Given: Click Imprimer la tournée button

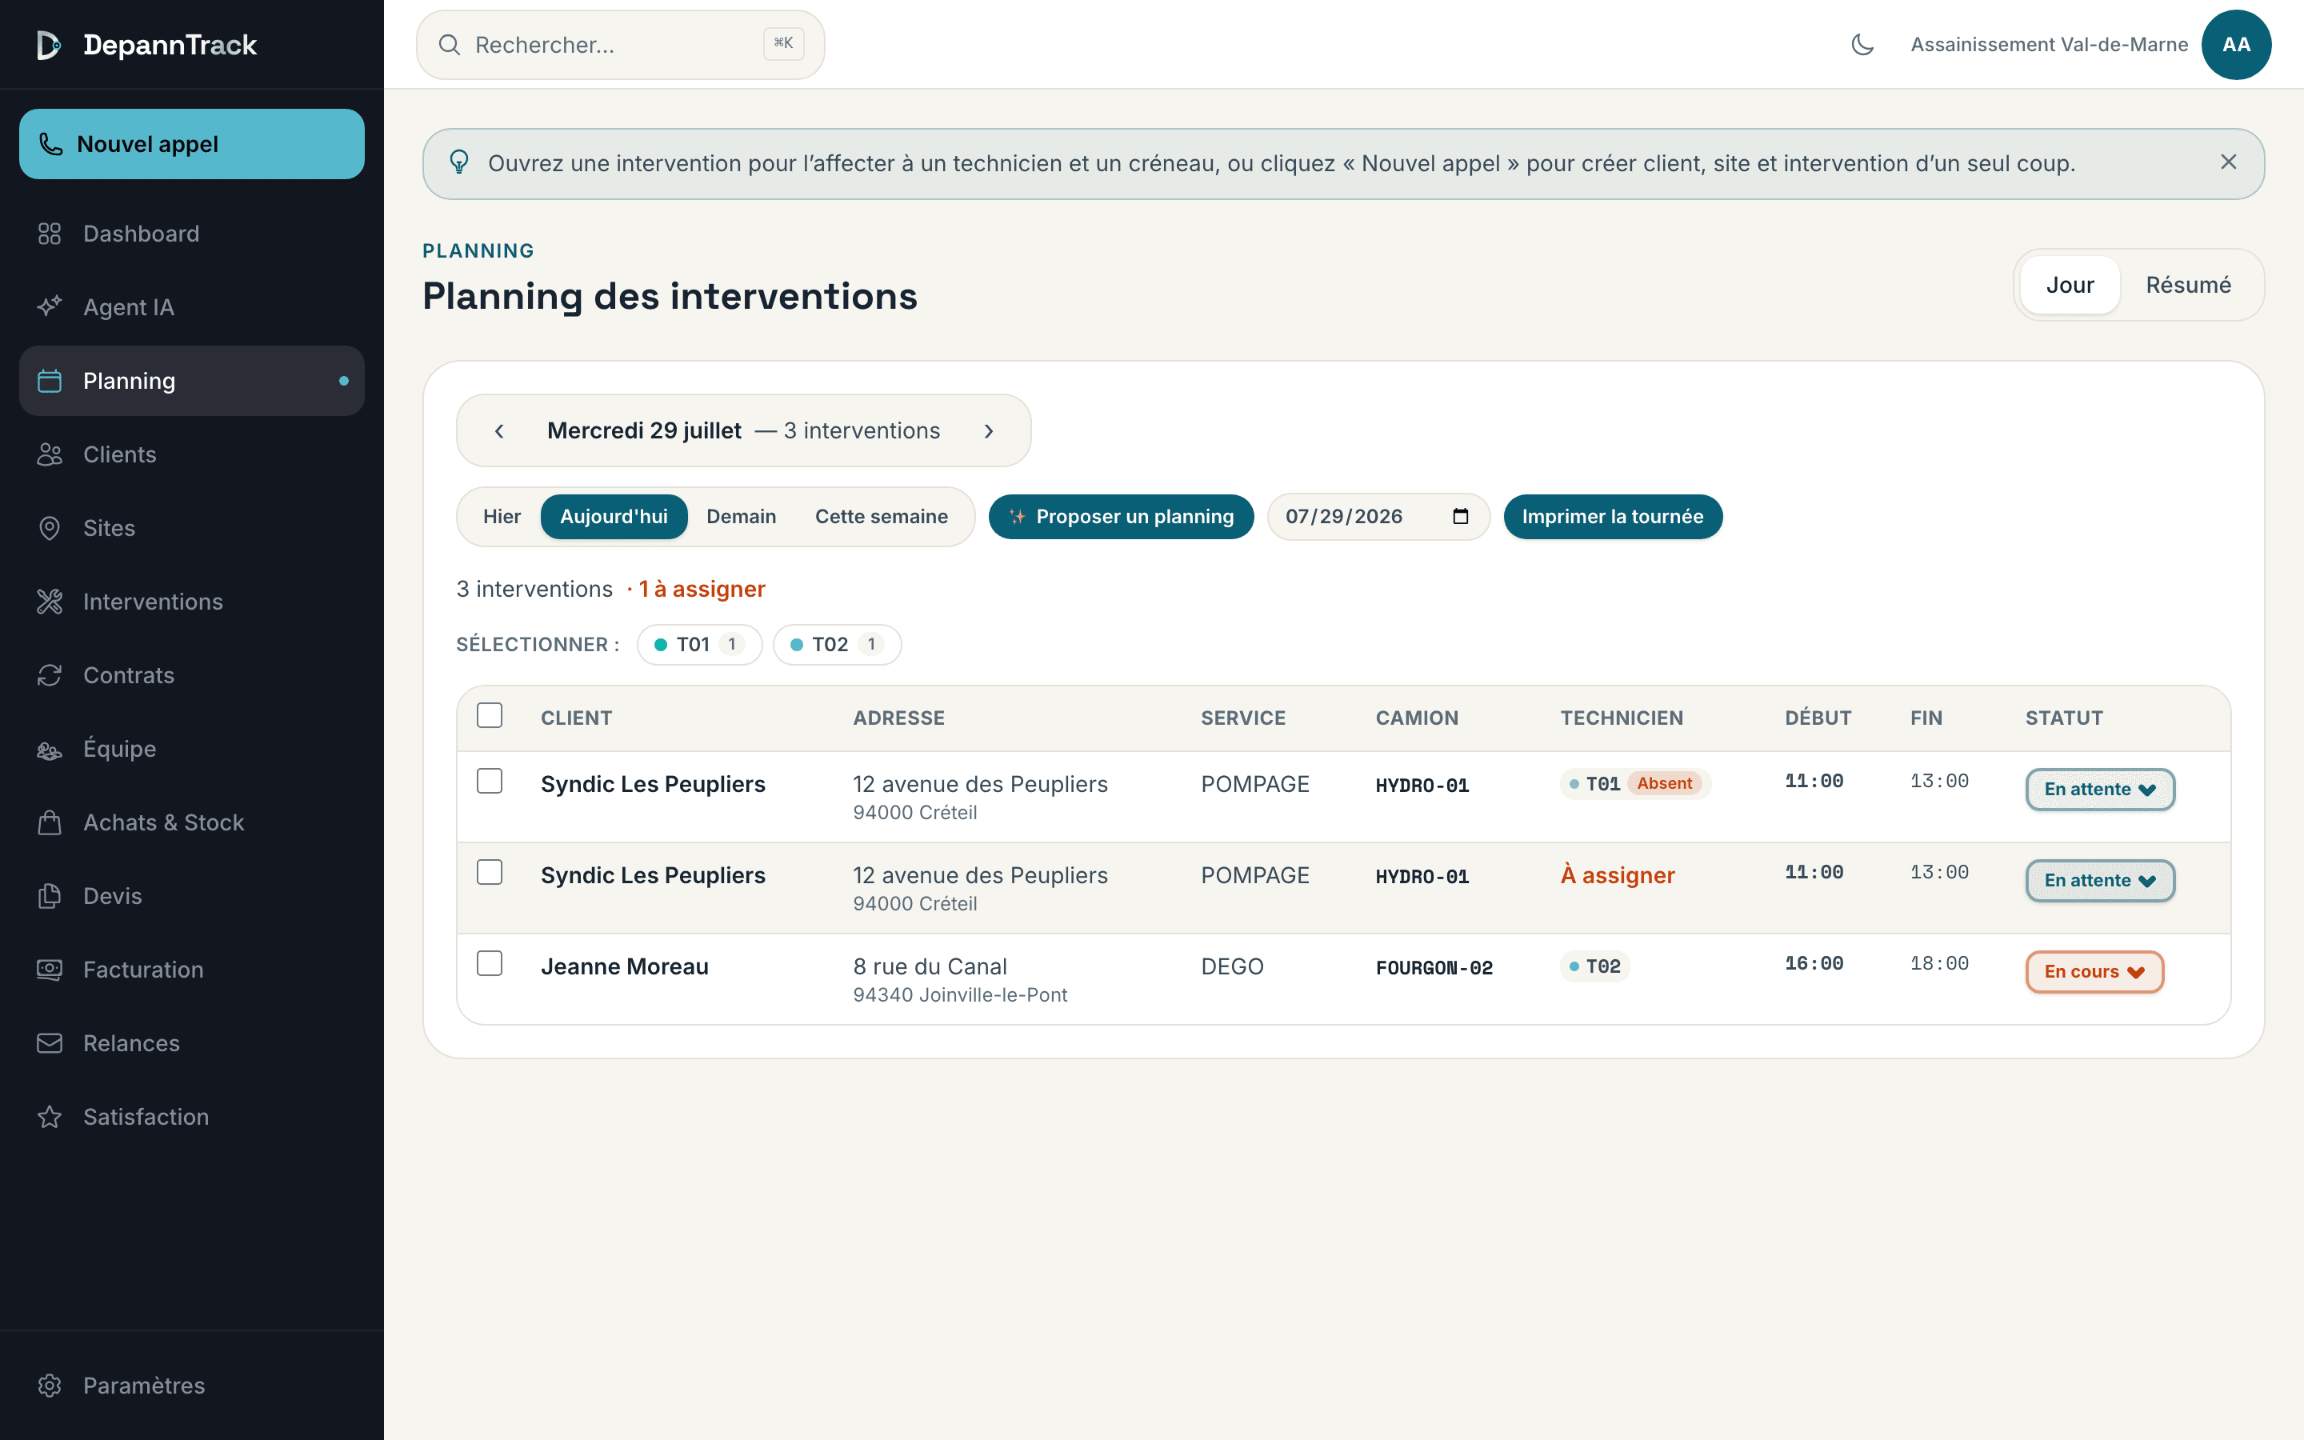Looking at the screenshot, I should click(x=1613, y=517).
